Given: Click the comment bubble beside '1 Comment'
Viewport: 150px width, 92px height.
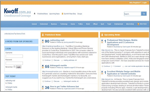Looking at the screenshot, I should coord(111,66).
